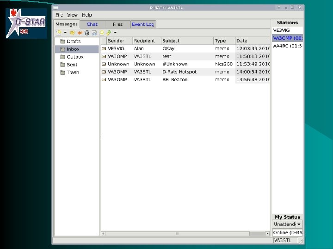Switch to the Chat tab
The width and height of the screenshot is (333, 249).
point(92,24)
